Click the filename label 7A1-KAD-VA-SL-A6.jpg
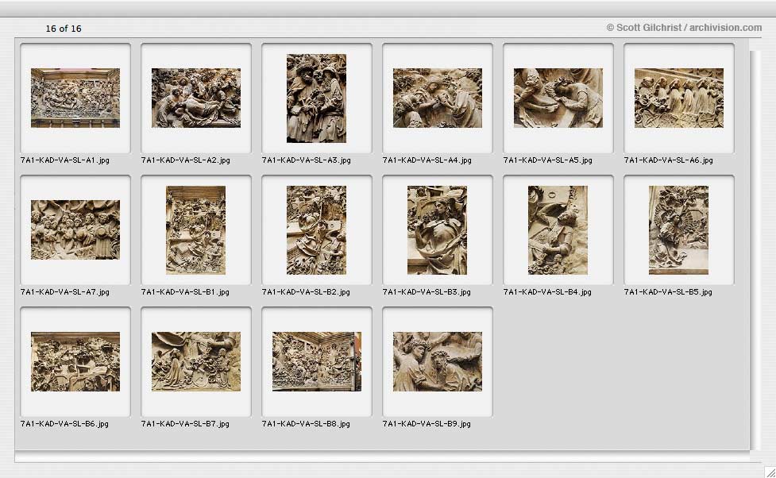 669,160
